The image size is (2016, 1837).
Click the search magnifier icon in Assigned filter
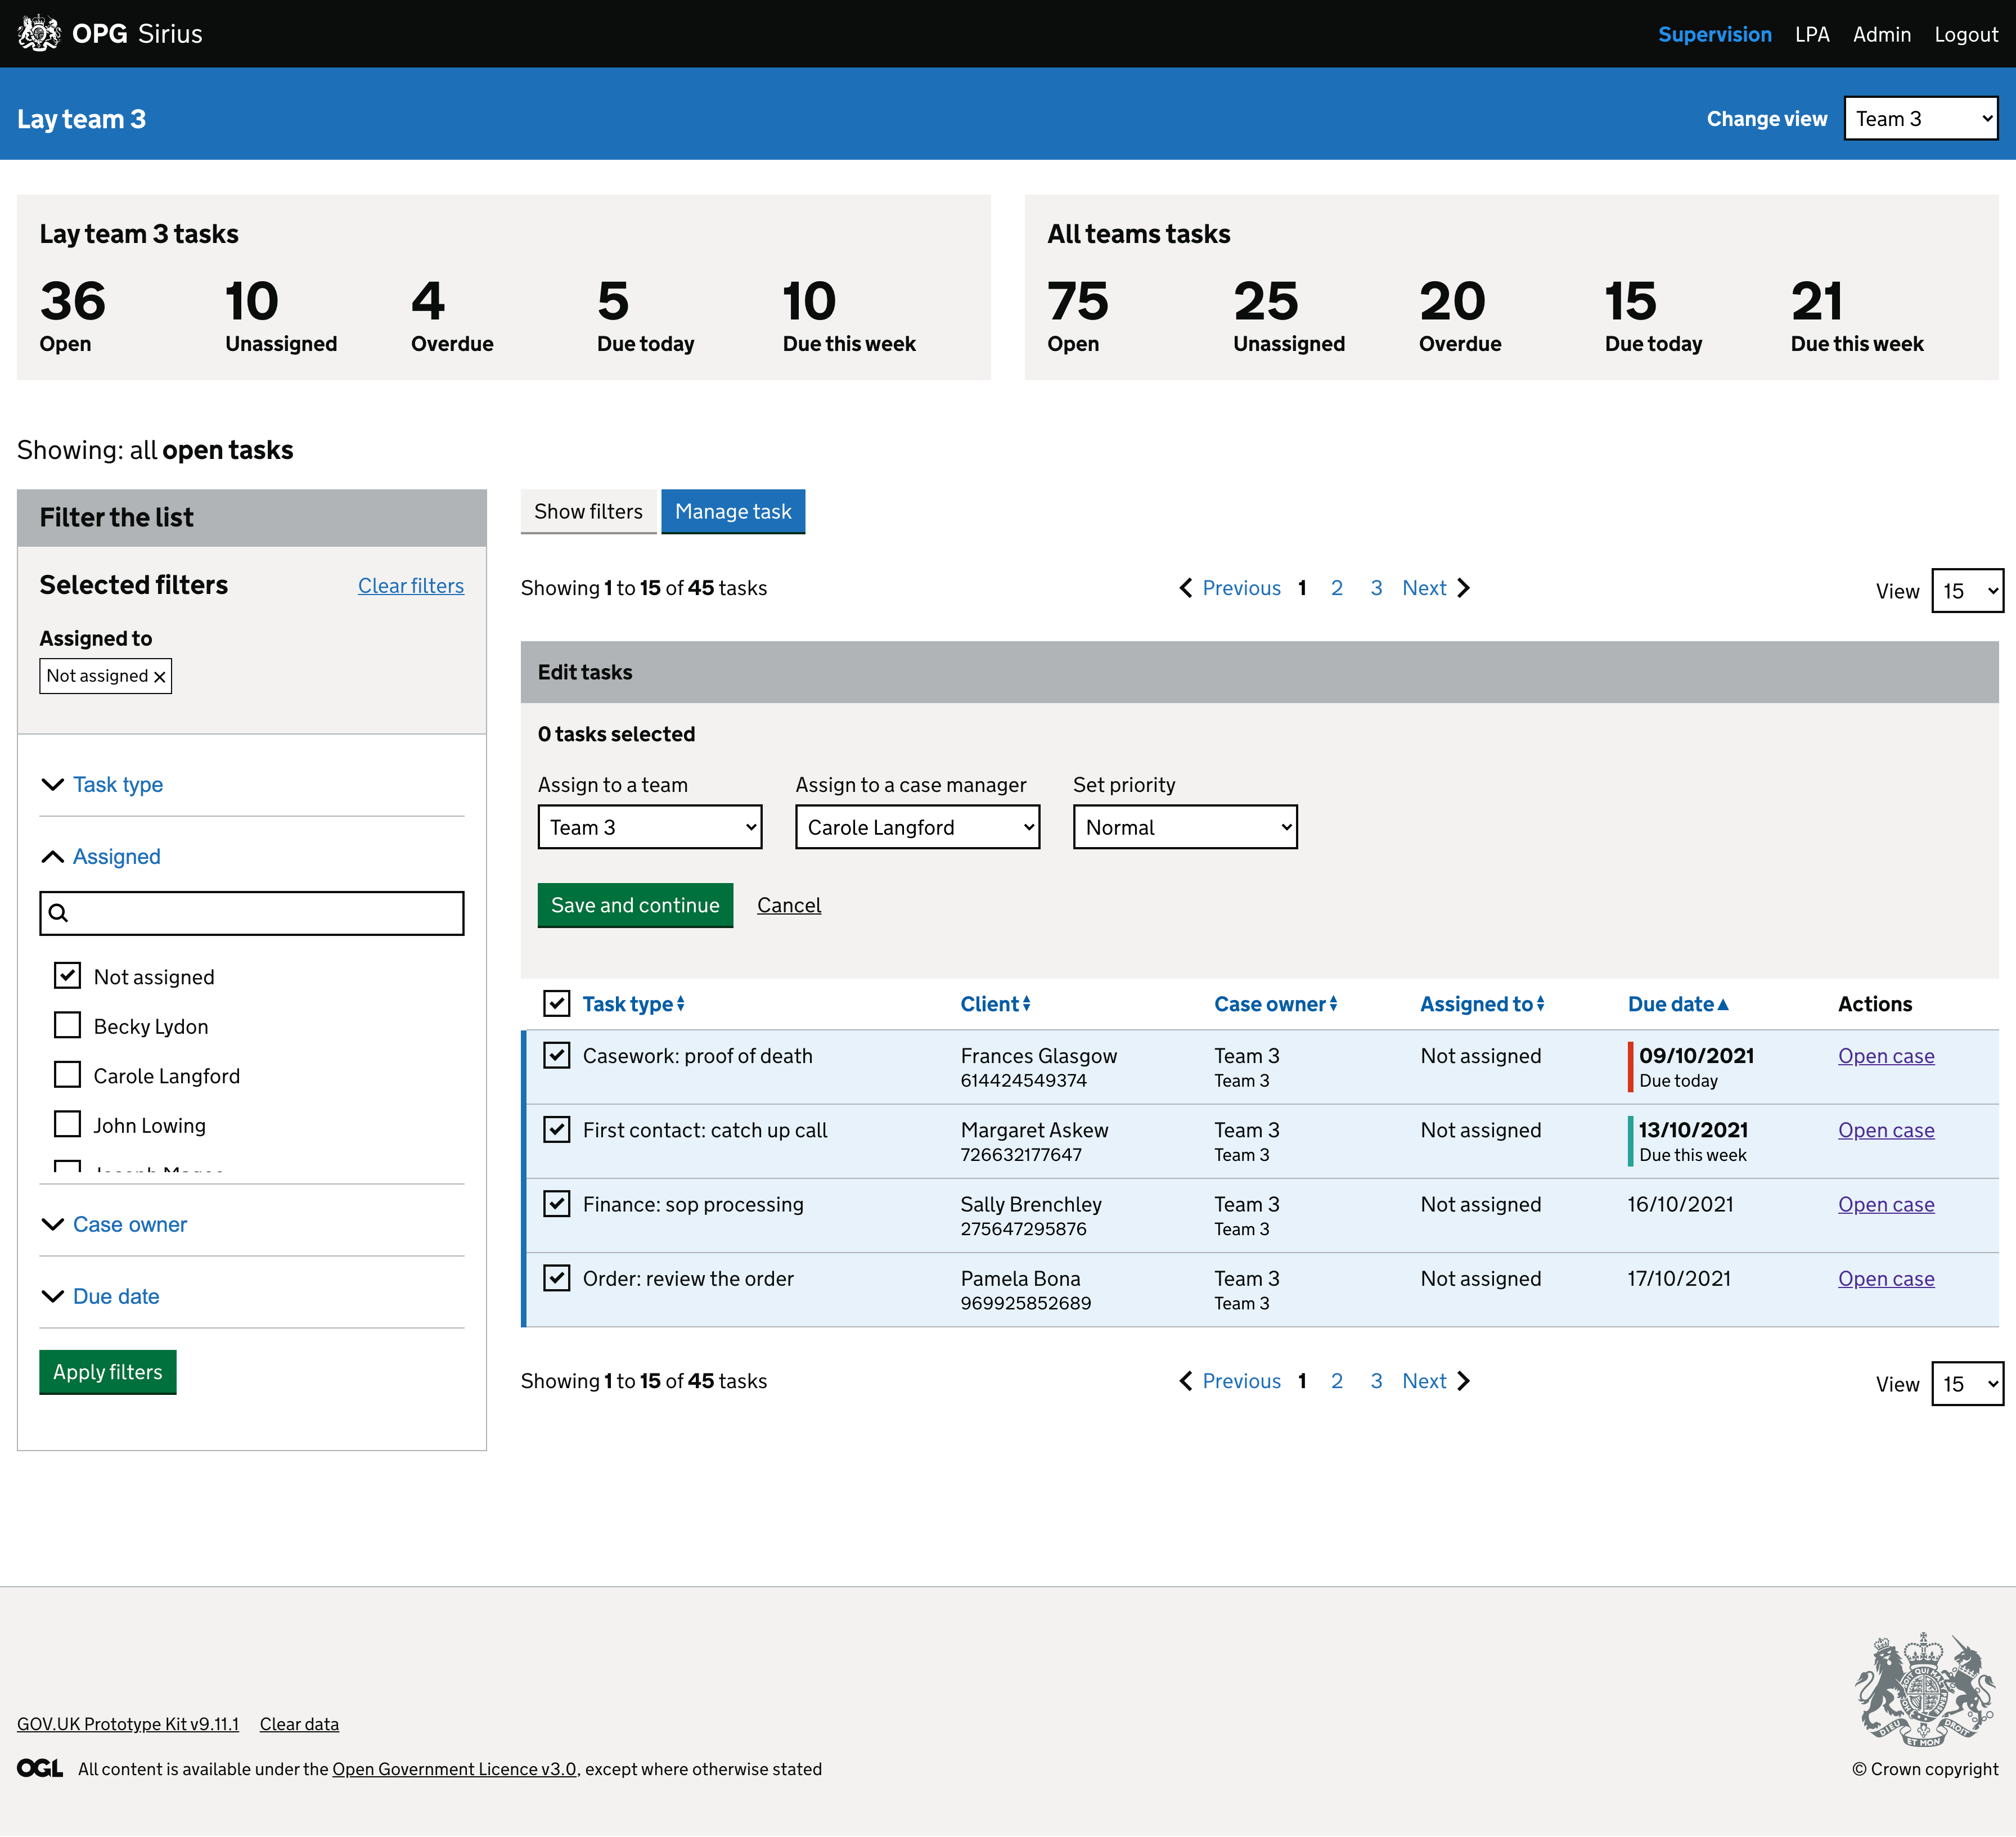59,913
